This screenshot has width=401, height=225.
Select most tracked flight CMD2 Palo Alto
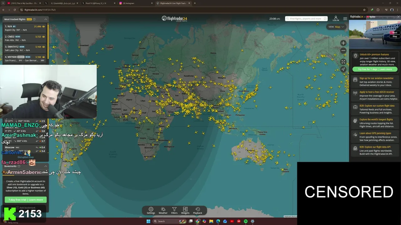25,38
